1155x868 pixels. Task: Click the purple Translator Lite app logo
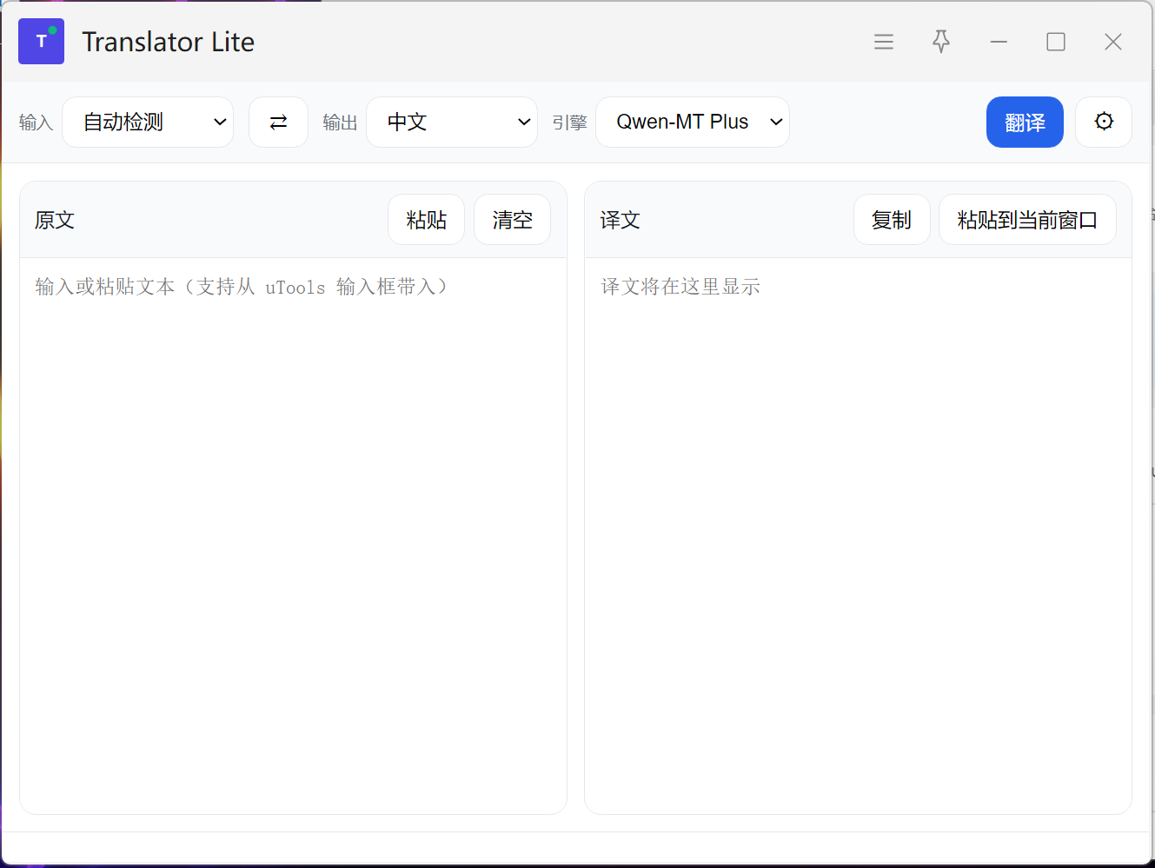click(x=41, y=42)
